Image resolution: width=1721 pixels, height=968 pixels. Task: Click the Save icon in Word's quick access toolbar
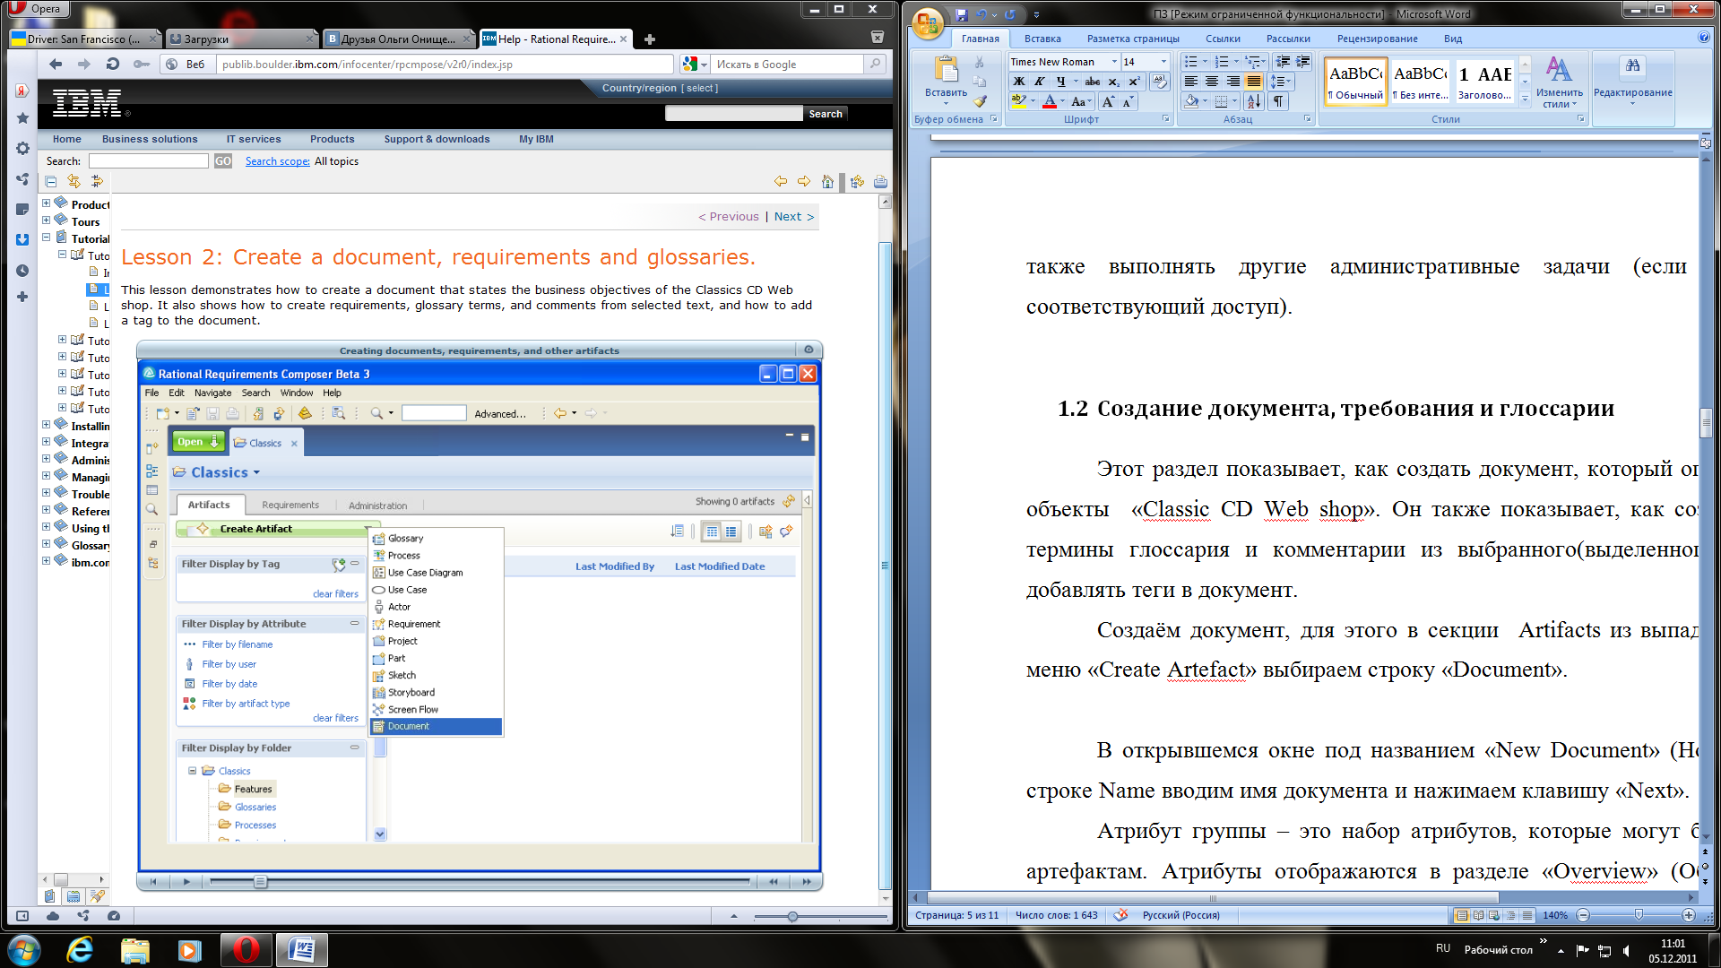coord(961,14)
